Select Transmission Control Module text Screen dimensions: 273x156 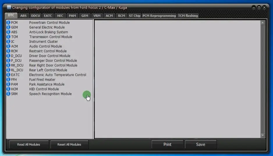(x=51, y=37)
